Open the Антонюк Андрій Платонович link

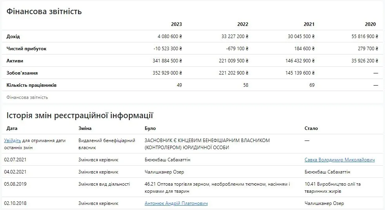tap(176, 203)
